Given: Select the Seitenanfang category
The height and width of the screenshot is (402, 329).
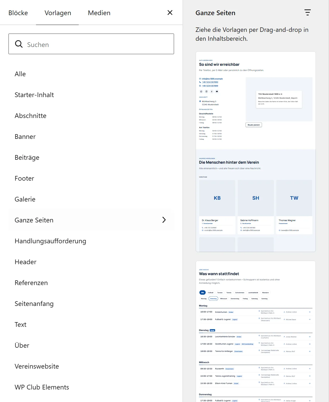Looking at the screenshot, I should click(x=91, y=304).
